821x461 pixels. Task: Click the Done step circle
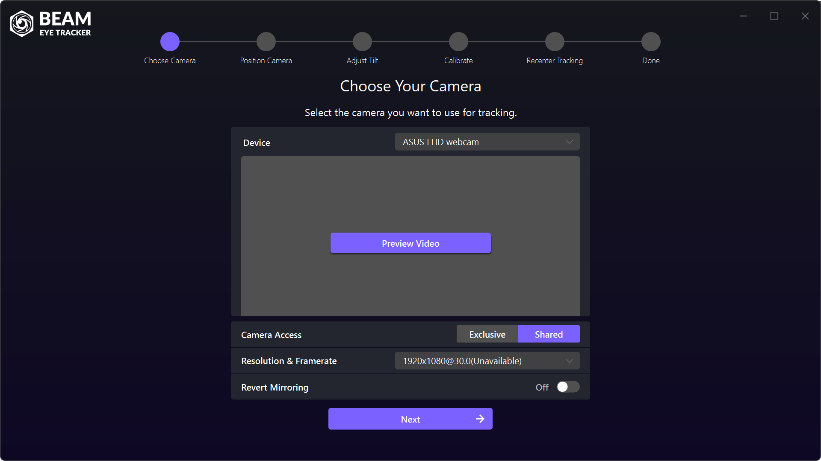click(651, 42)
